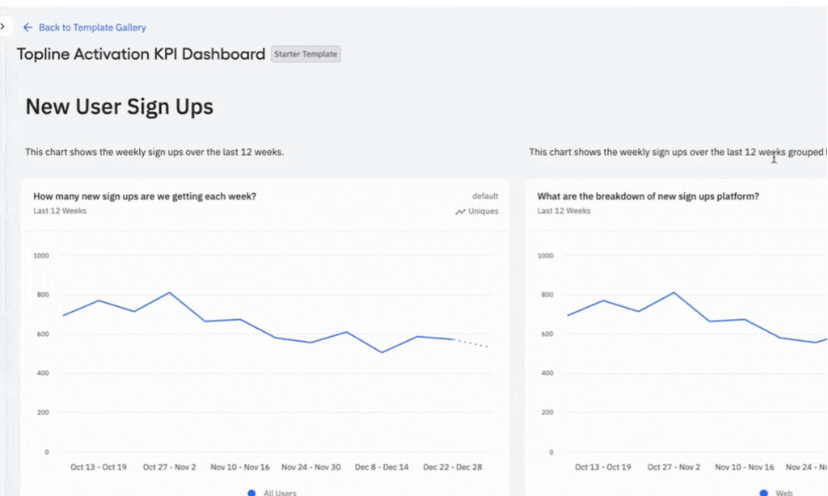Screen dimensions: 828x496
Task: Click the Uniques trend line icon
Action: click(x=460, y=212)
